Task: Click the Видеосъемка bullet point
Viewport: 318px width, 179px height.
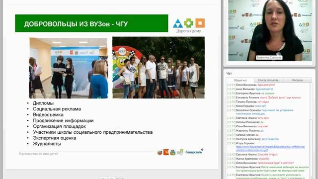Action: (48, 115)
